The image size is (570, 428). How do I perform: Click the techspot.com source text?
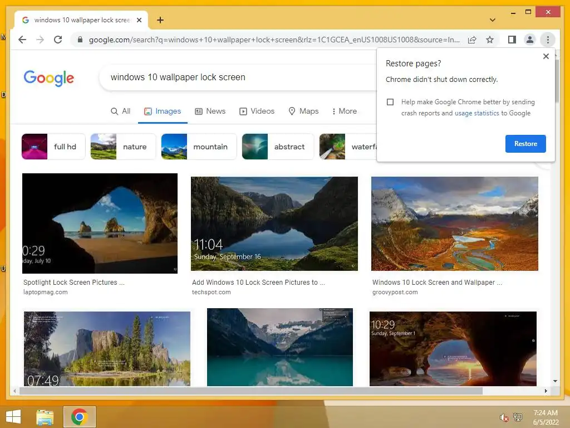coord(211,292)
